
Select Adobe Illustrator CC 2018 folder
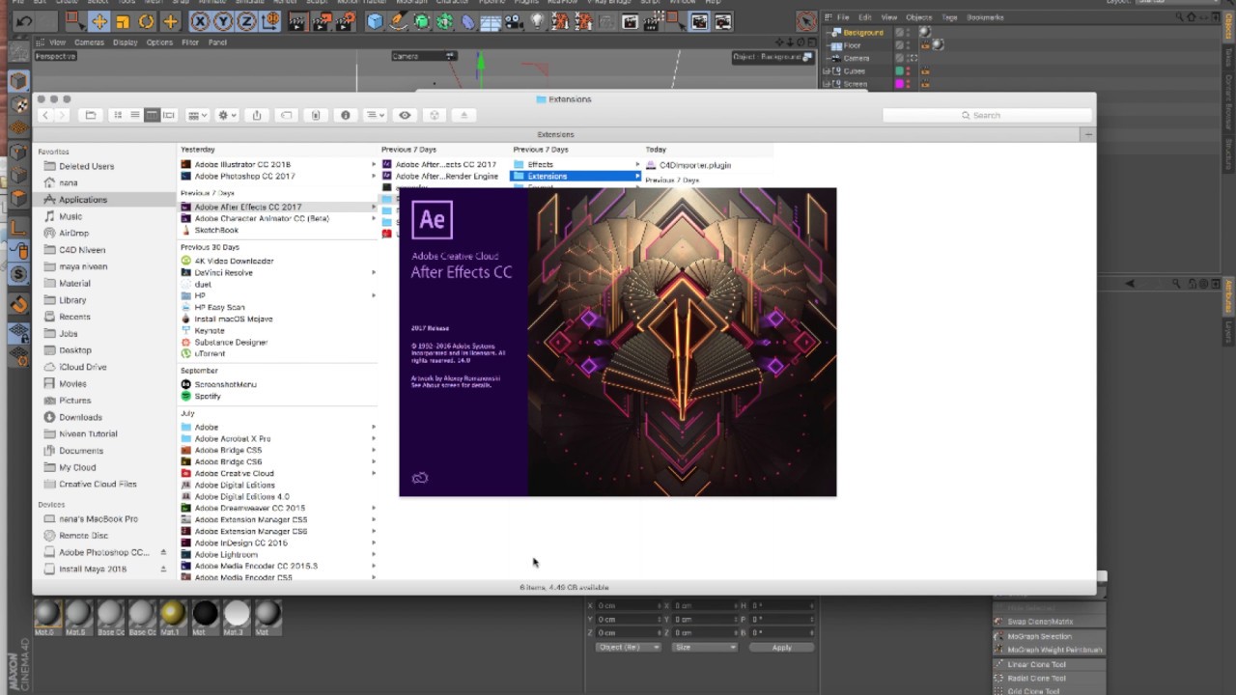[x=242, y=165]
